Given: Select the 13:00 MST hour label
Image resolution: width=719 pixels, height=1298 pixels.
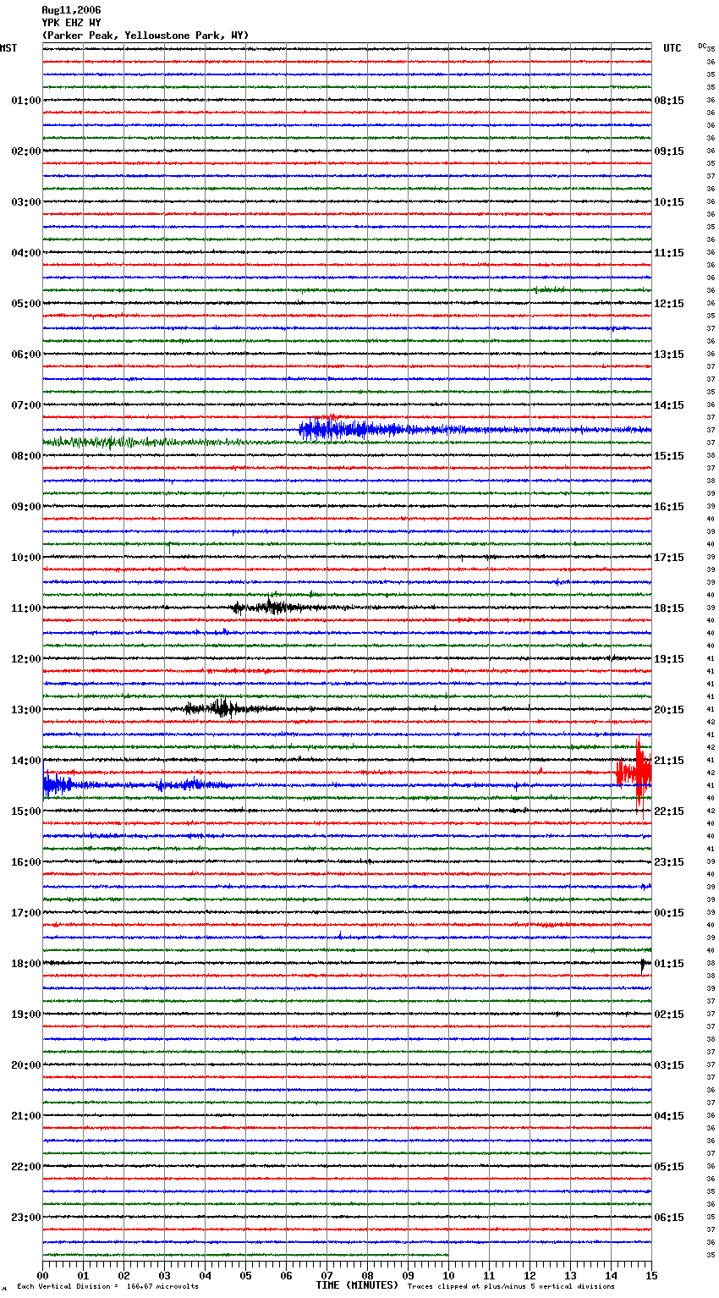Looking at the screenshot, I should (x=26, y=710).
